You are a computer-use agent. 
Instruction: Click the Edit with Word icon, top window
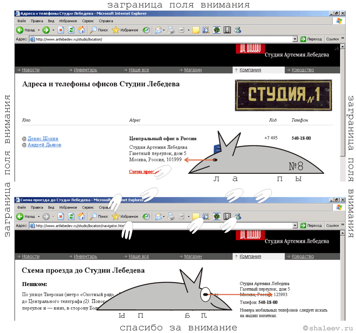pyautogui.click(x=182, y=30)
